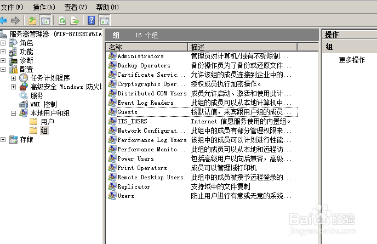Select the Network Configurat... group row
This screenshot has height=244, width=377.
[x=202, y=130]
